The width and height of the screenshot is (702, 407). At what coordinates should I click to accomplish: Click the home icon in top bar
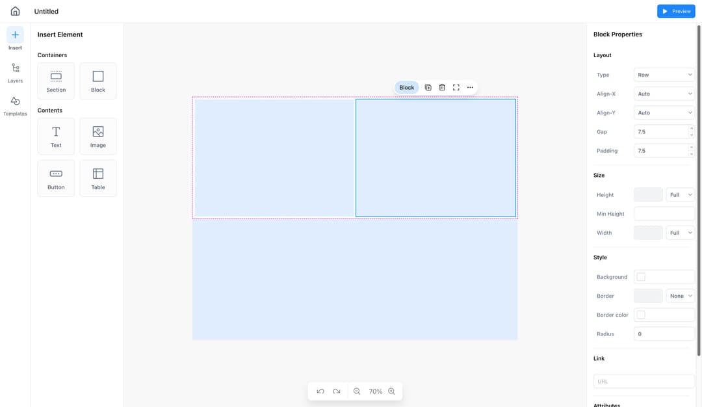point(15,11)
